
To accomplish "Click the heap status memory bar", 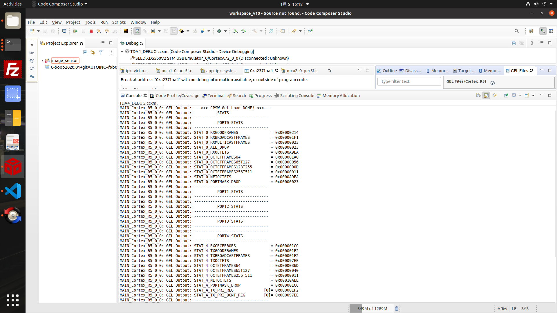I will 372,309.
